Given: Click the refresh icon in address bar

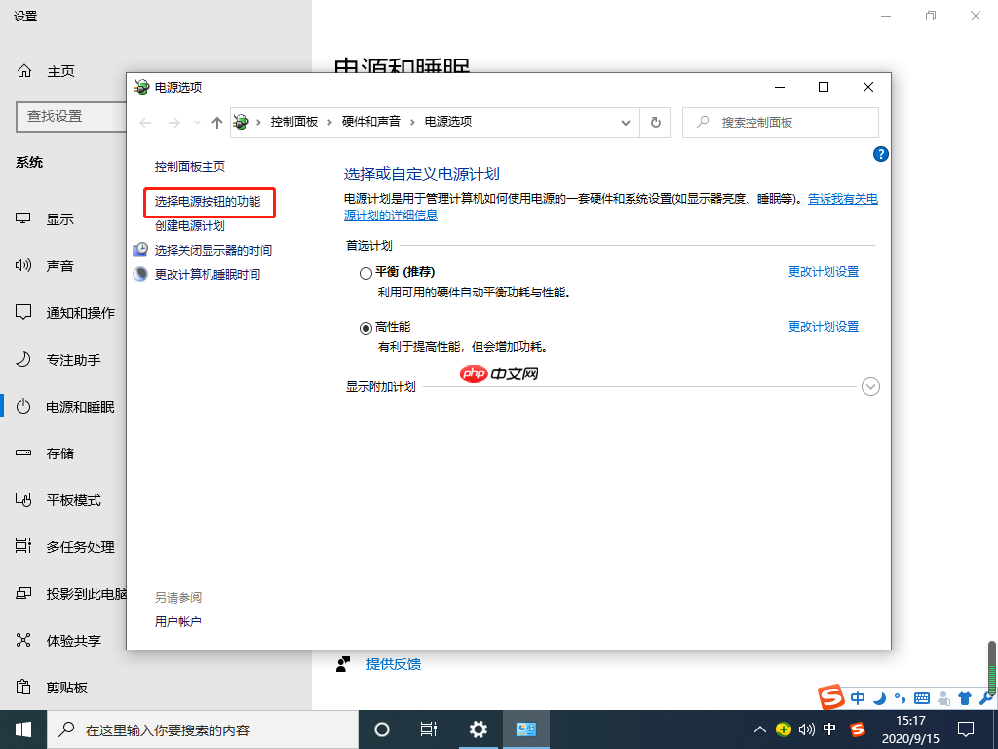Looking at the screenshot, I should (x=655, y=122).
